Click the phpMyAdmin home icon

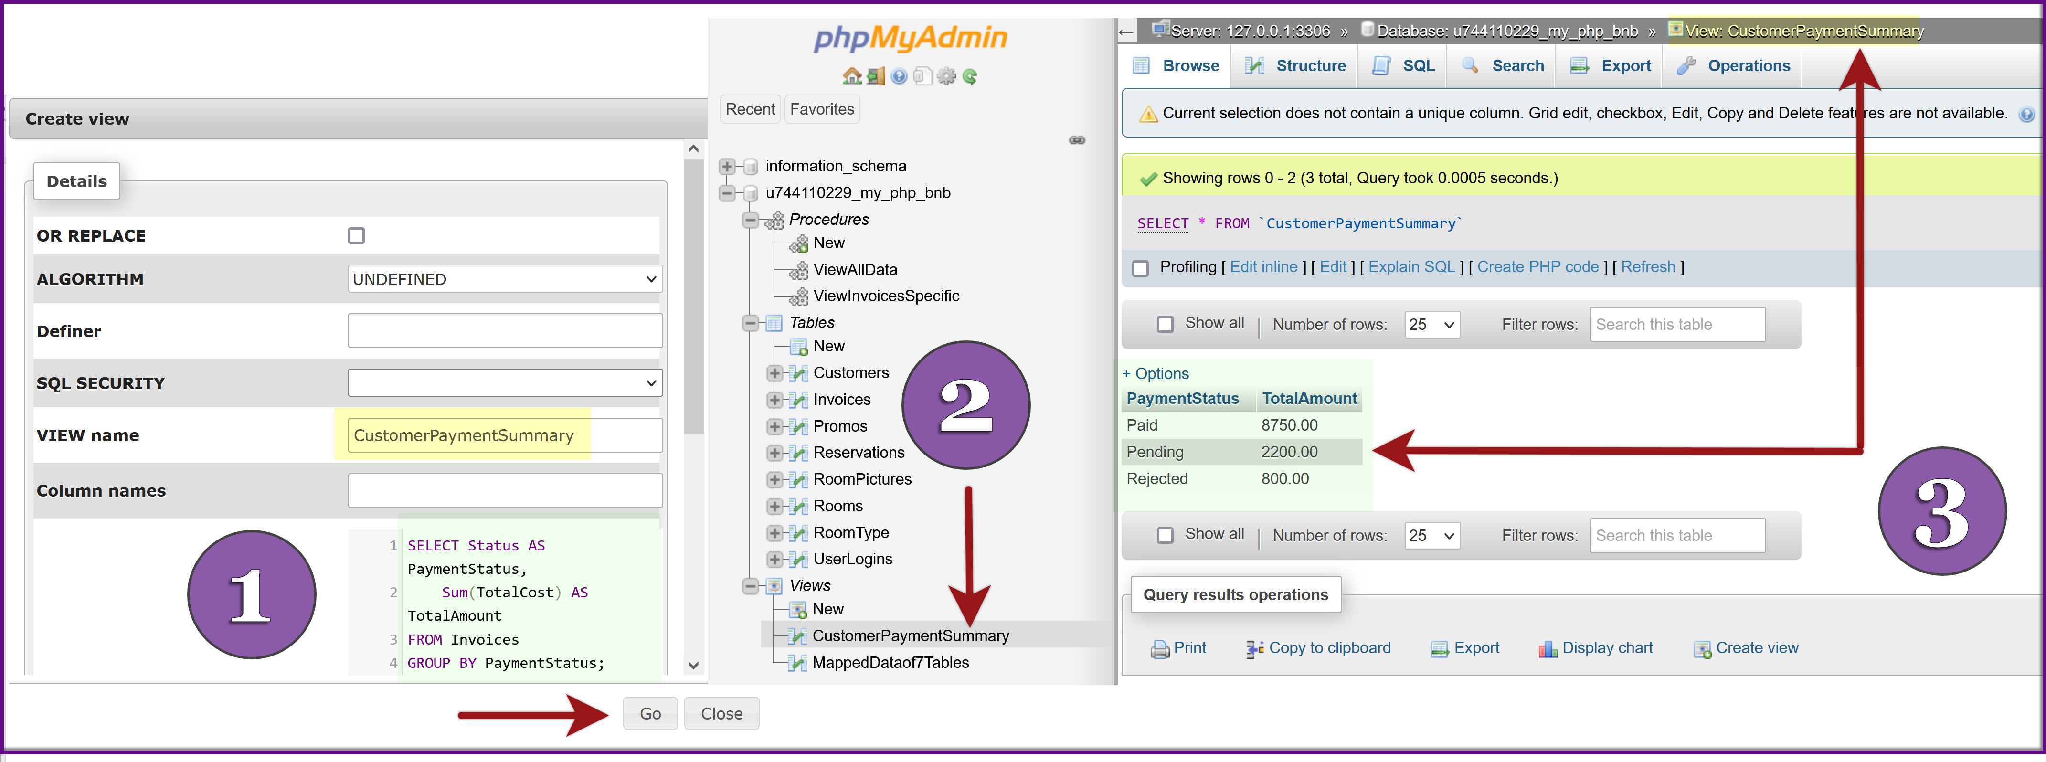tap(851, 76)
